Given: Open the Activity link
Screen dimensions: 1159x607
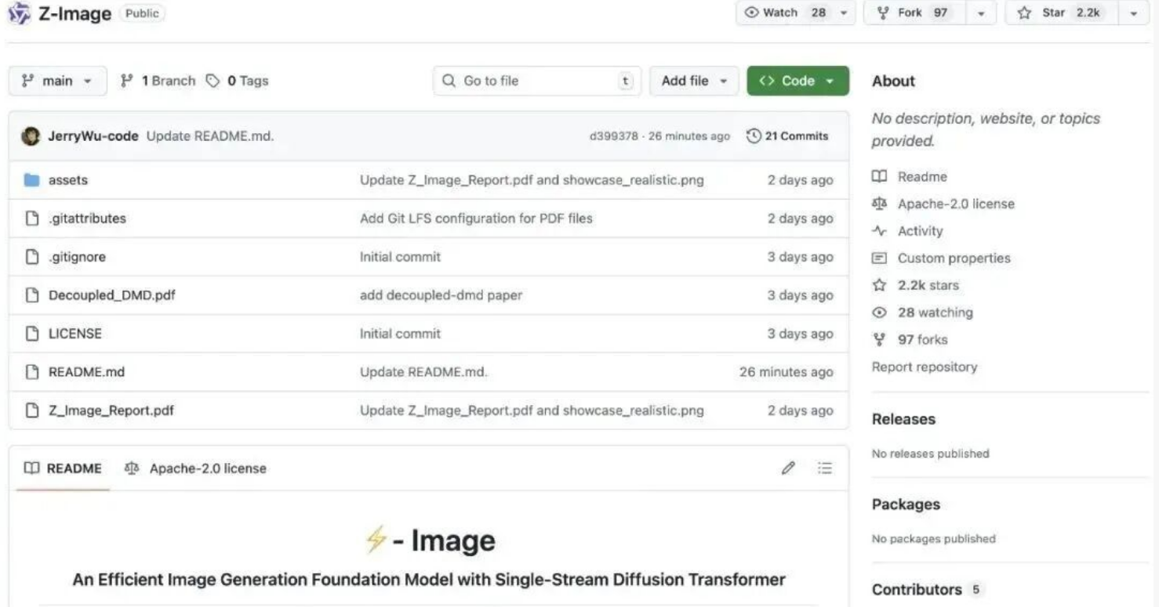Looking at the screenshot, I should (x=920, y=231).
